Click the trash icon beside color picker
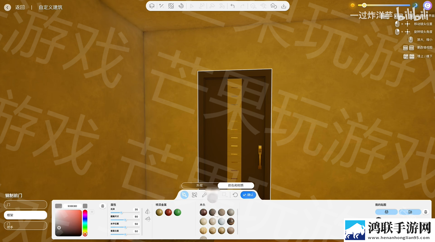Image resolution: width=435 pixels, height=242 pixels. pyautogui.click(x=103, y=206)
